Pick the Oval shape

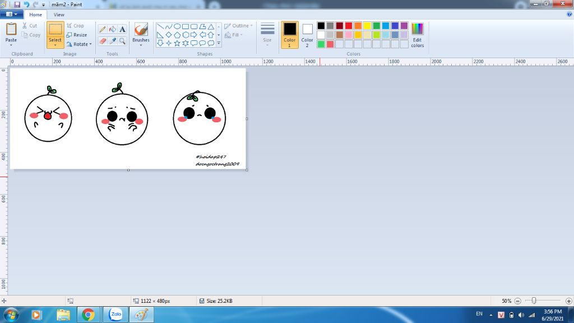pyautogui.click(x=177, y=26)
